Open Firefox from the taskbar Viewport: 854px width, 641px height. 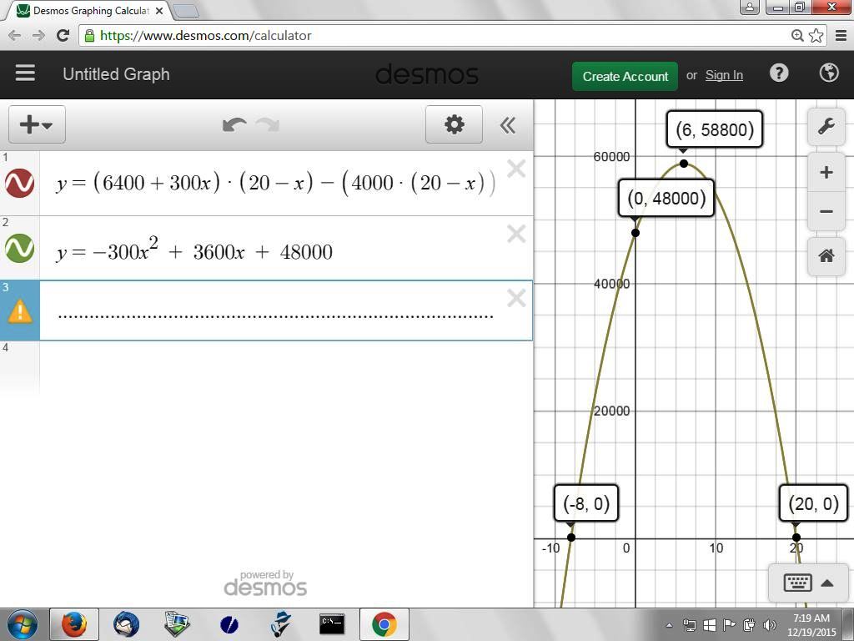(x=74, y=624)
